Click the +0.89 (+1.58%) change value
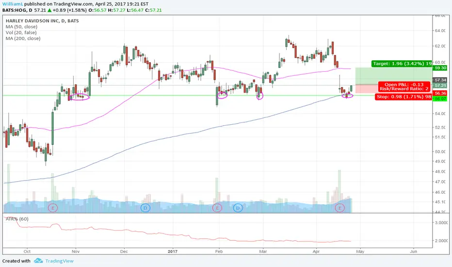 [69, 10]
